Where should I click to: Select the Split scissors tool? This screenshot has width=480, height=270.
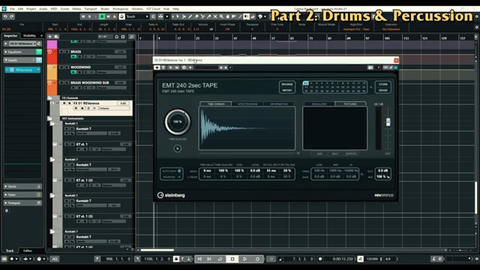[x=202, y=16]
